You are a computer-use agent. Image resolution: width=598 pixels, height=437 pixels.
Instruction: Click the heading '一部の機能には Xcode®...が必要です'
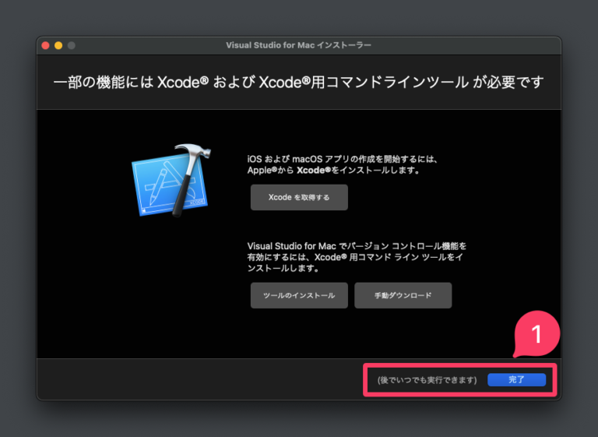299,83
